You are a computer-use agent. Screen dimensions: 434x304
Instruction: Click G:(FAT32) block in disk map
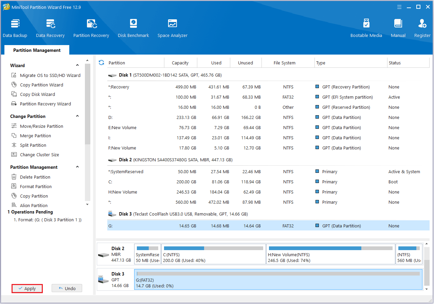pyautogui.click(x=278, y=280)
